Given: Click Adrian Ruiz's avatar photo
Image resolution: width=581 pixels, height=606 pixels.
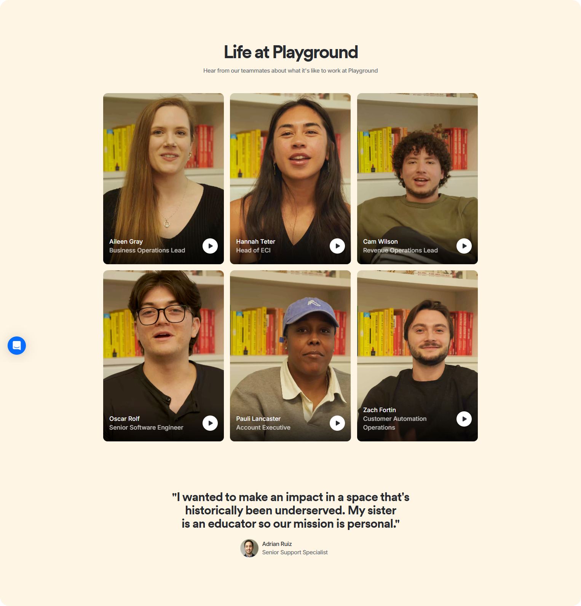Looking at the screenshot, I should 249,548.
